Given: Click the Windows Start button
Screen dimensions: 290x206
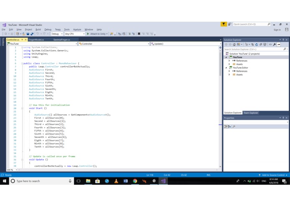Looking at the screenshot, I should 5,181.
